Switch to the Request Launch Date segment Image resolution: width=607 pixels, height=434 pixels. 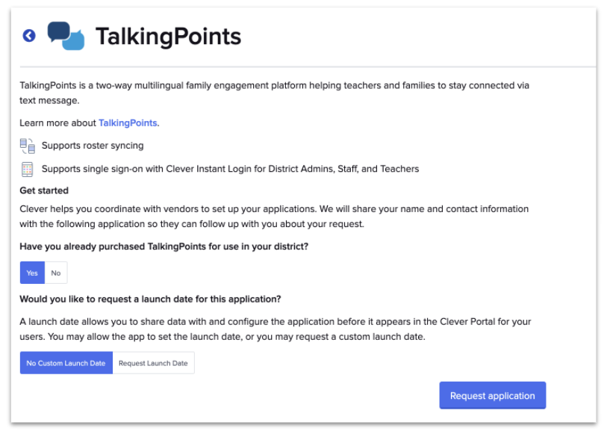tap(153, 362)
